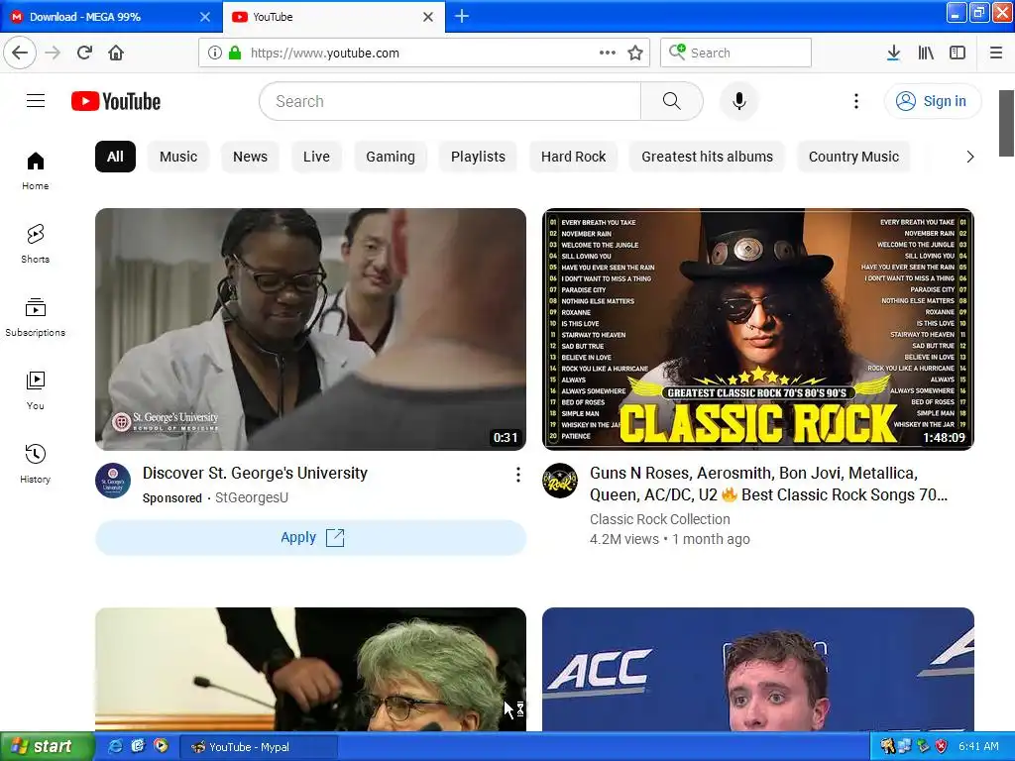This screenshot has width=1015, height=761.
Task: Filter videos by News chip
Action: pos(250,157)
